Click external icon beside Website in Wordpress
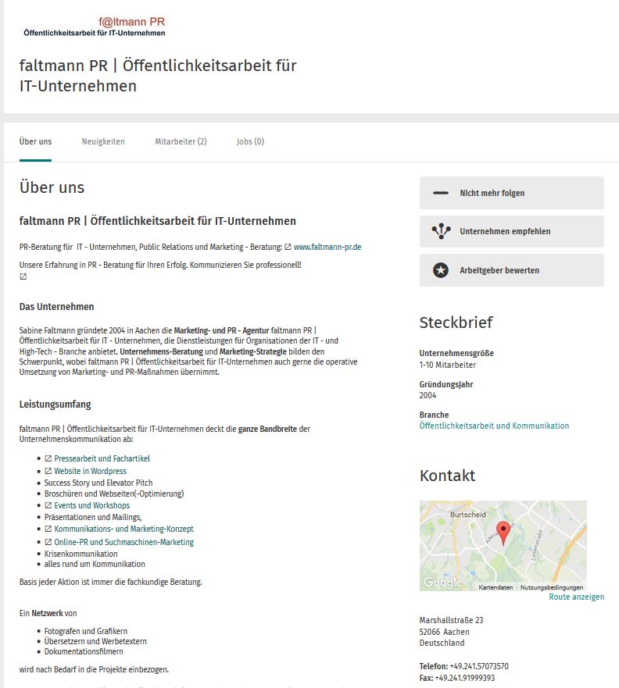 48,471
